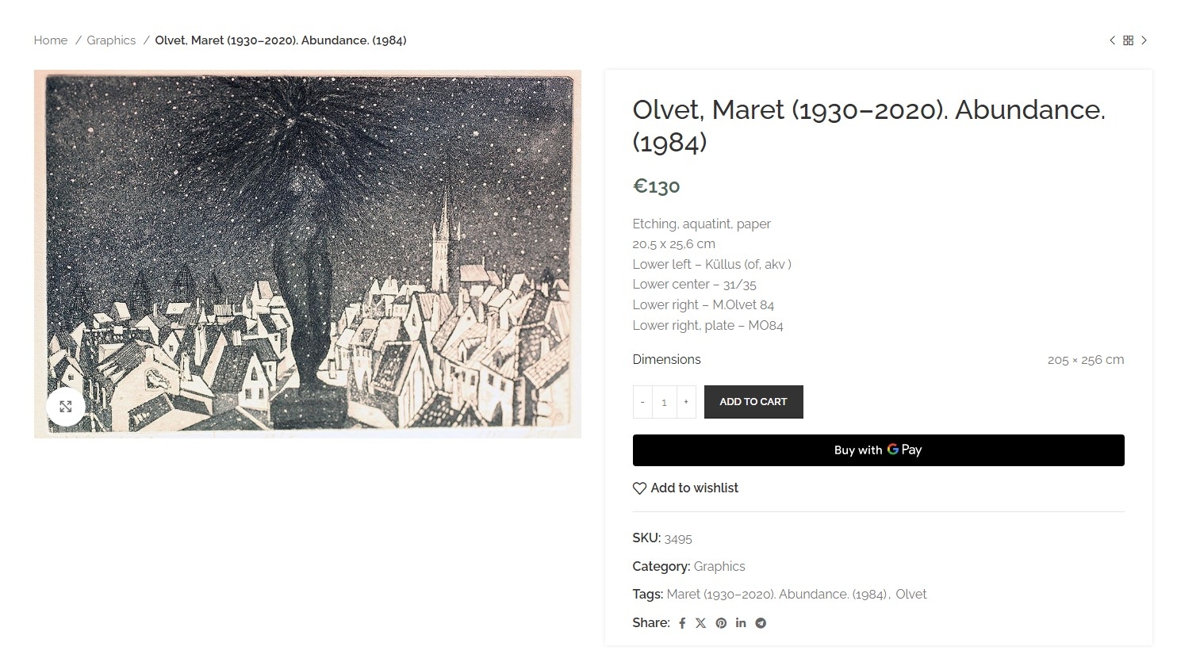Share on Pinterest
The image size is (1177, 662).
[x=721, y=623]
